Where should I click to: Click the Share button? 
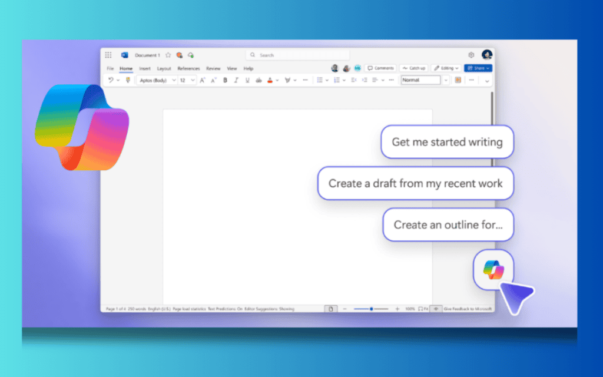478,68
